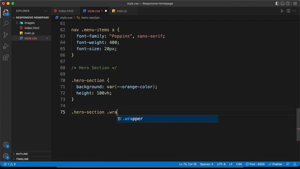Collapse the RESPONSIVE HOMEPAGE folder section

(x=31, y=17)
